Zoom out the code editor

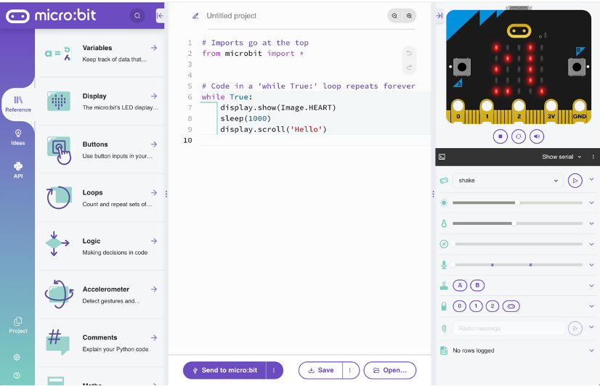[394, 16]
